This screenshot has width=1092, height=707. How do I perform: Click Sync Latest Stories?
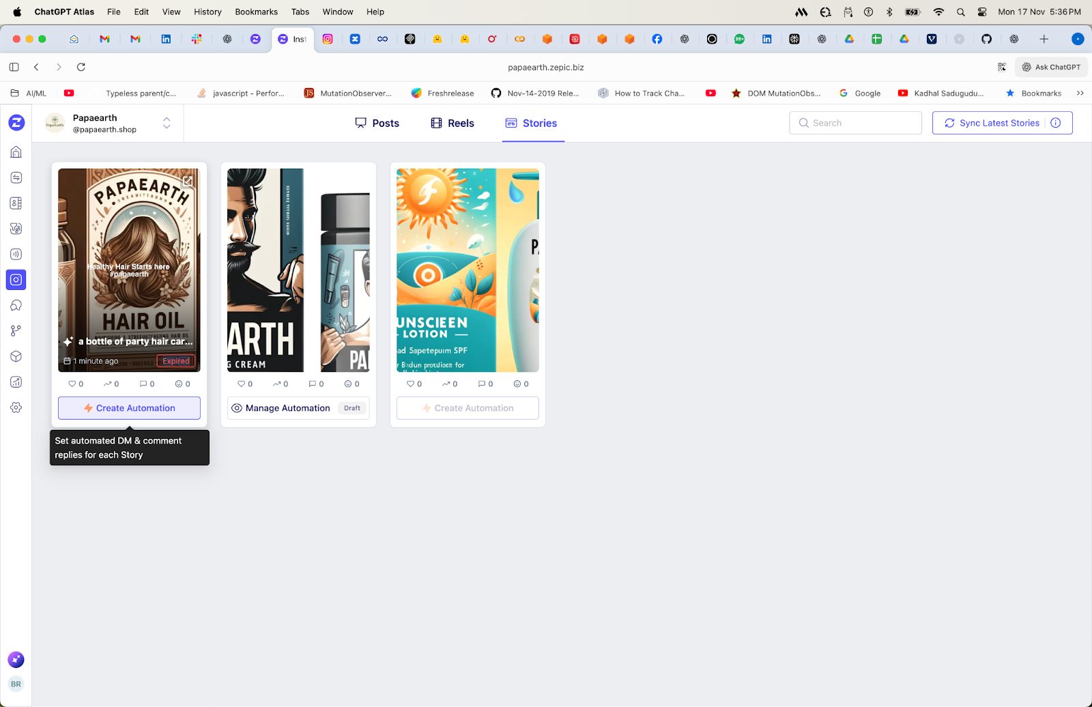992,123
